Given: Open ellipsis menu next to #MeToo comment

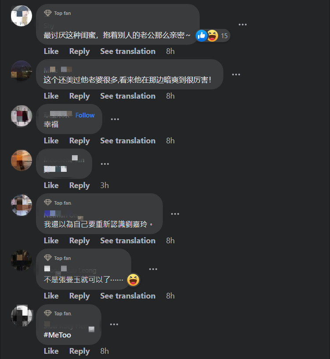Looking at the screenshot, I should click(114, 324).
